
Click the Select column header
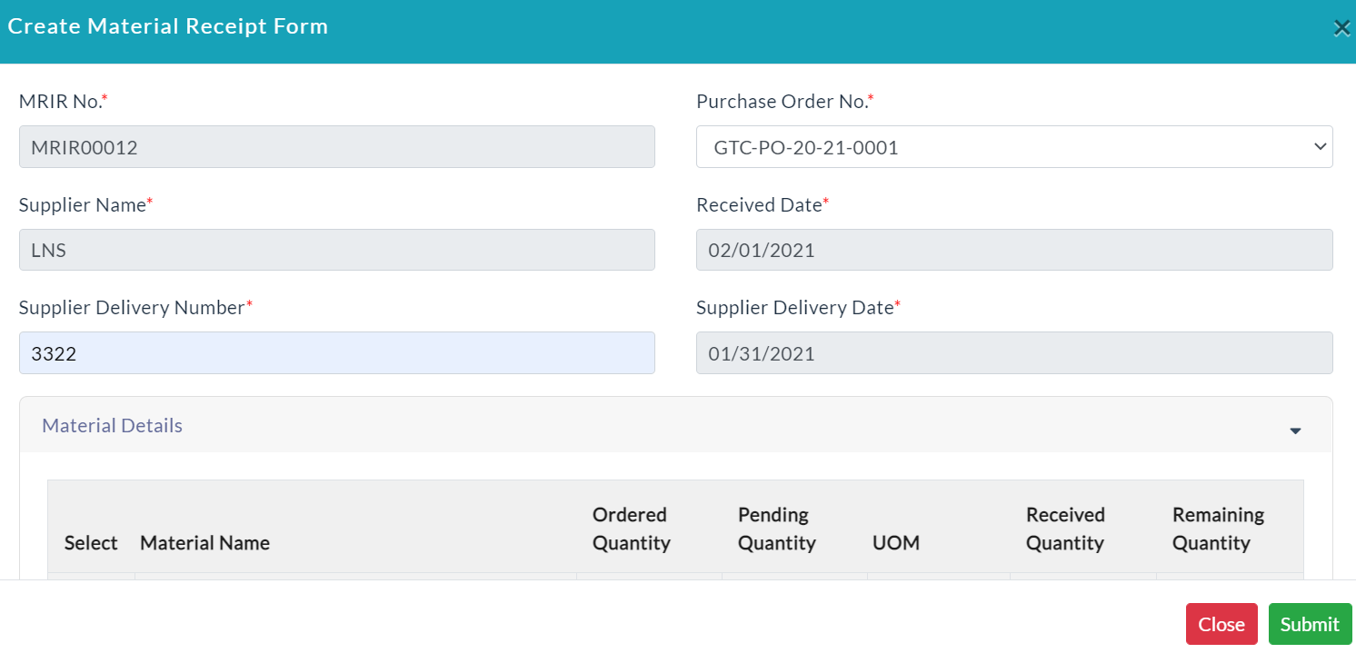[91, 543]
